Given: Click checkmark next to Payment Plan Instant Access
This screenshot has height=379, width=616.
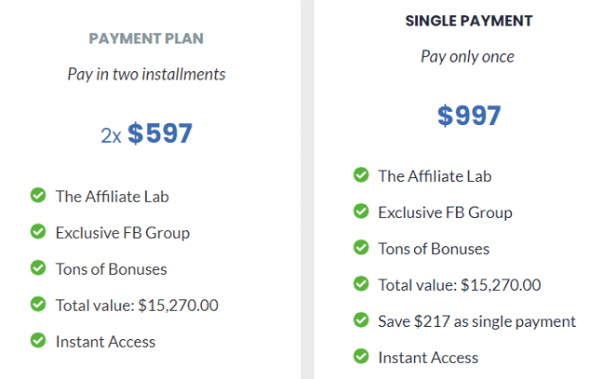Looking at the screenshot, I should [x=38, y=340].
